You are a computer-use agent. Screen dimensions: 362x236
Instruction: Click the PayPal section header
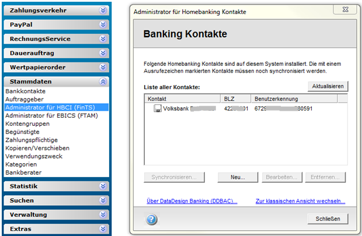56,24
